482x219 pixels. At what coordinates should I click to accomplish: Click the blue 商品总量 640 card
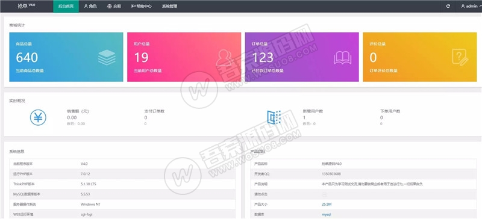[66, 57]
